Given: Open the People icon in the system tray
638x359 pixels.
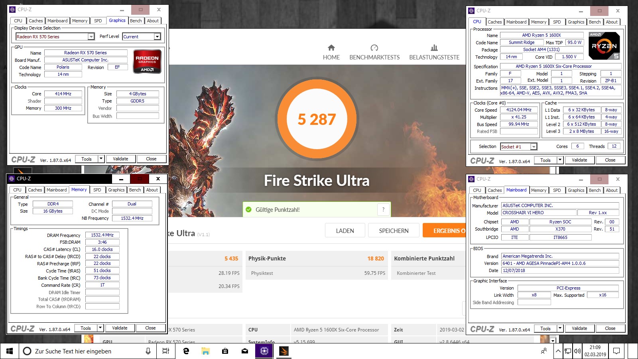Looking at the screenshot, I should click(x=544, y=351).
